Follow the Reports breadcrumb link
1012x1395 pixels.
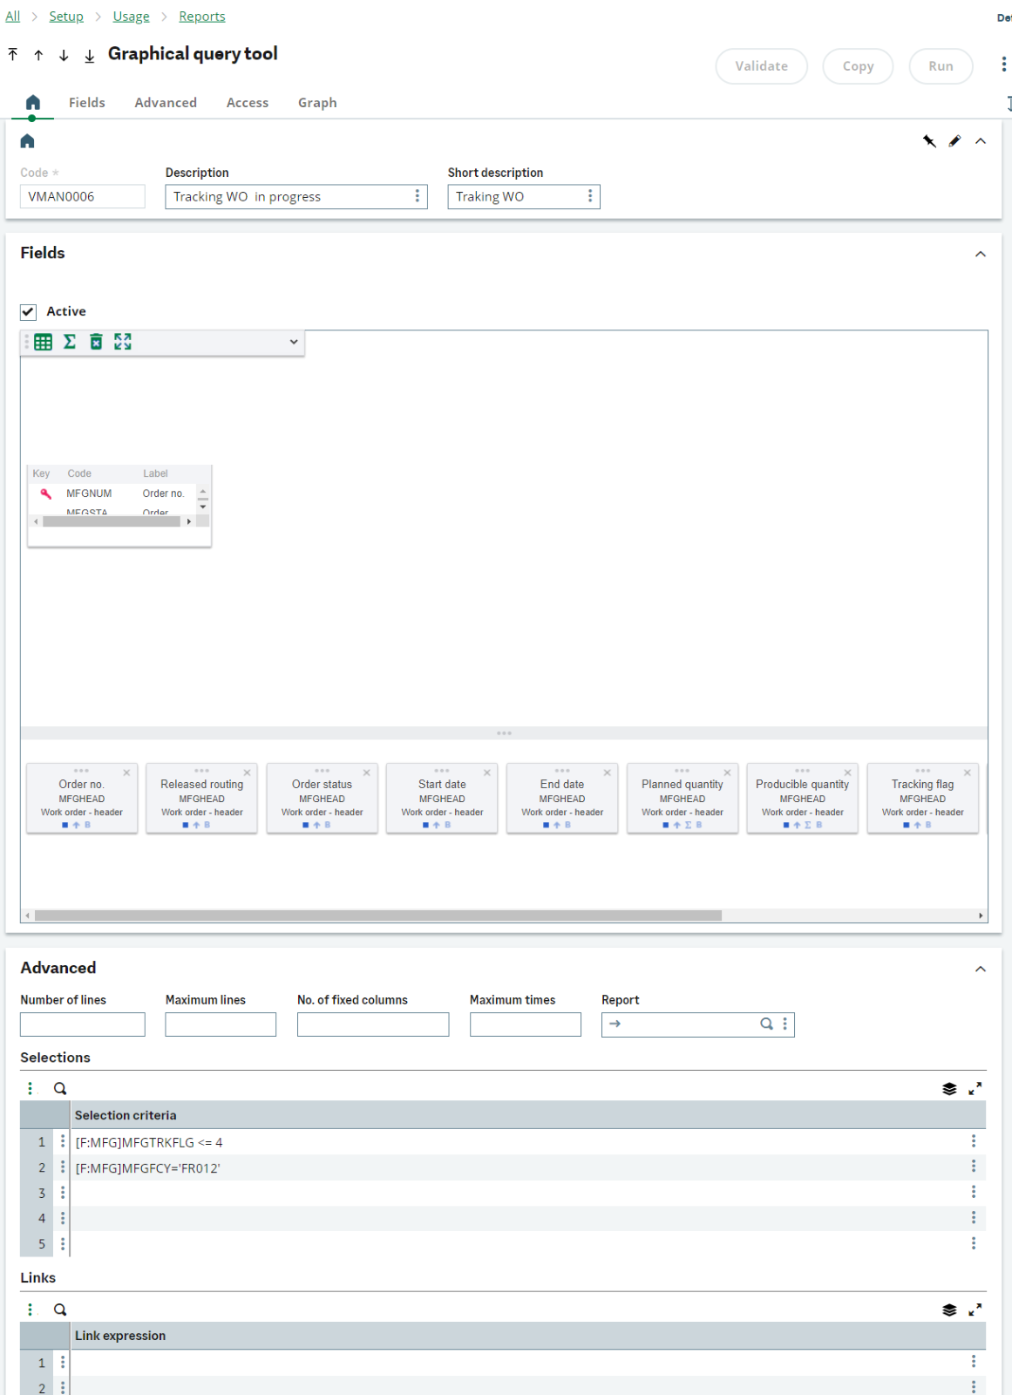point(202,17)
